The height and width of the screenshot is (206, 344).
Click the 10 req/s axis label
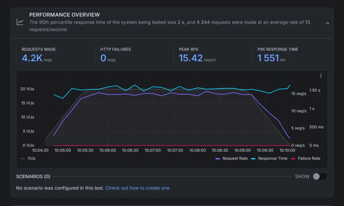(299, 111)
